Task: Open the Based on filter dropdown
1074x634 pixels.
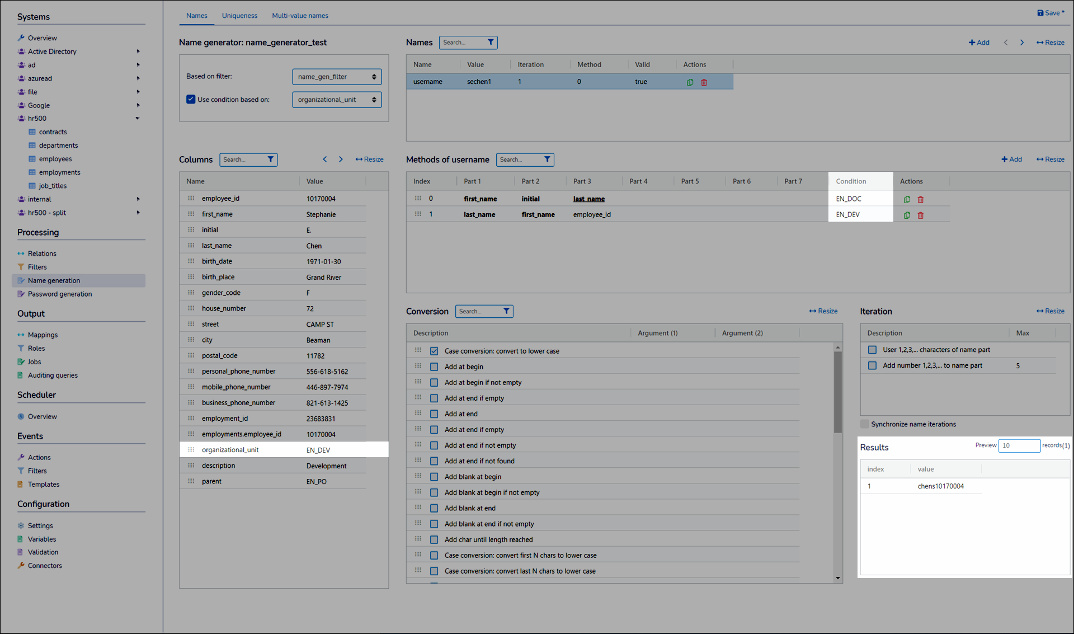Action: [337, 77]
